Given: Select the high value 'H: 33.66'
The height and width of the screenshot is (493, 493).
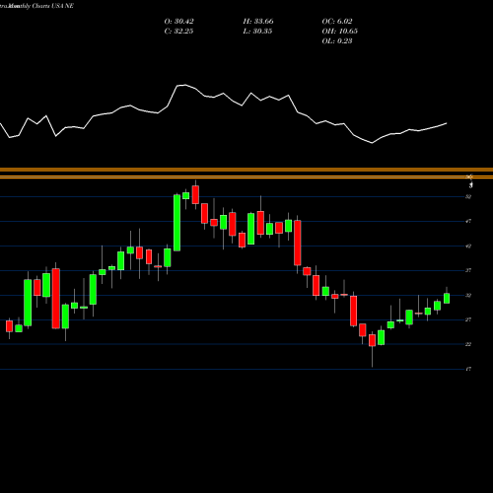Looking at the screenshot, I should [258, 22].
